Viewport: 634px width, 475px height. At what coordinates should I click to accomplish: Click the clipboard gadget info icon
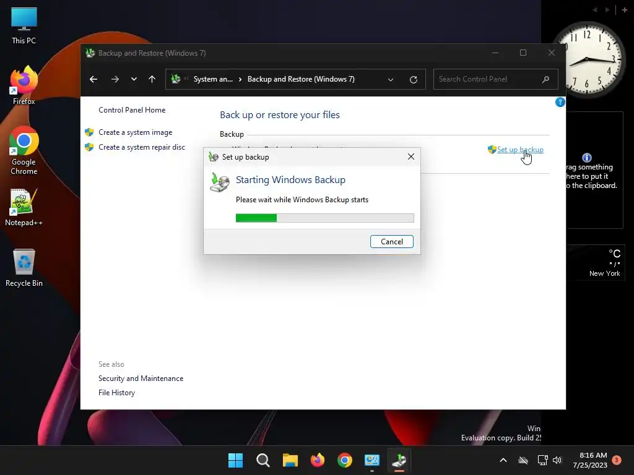pyautogui.click(x=587, y=158)
